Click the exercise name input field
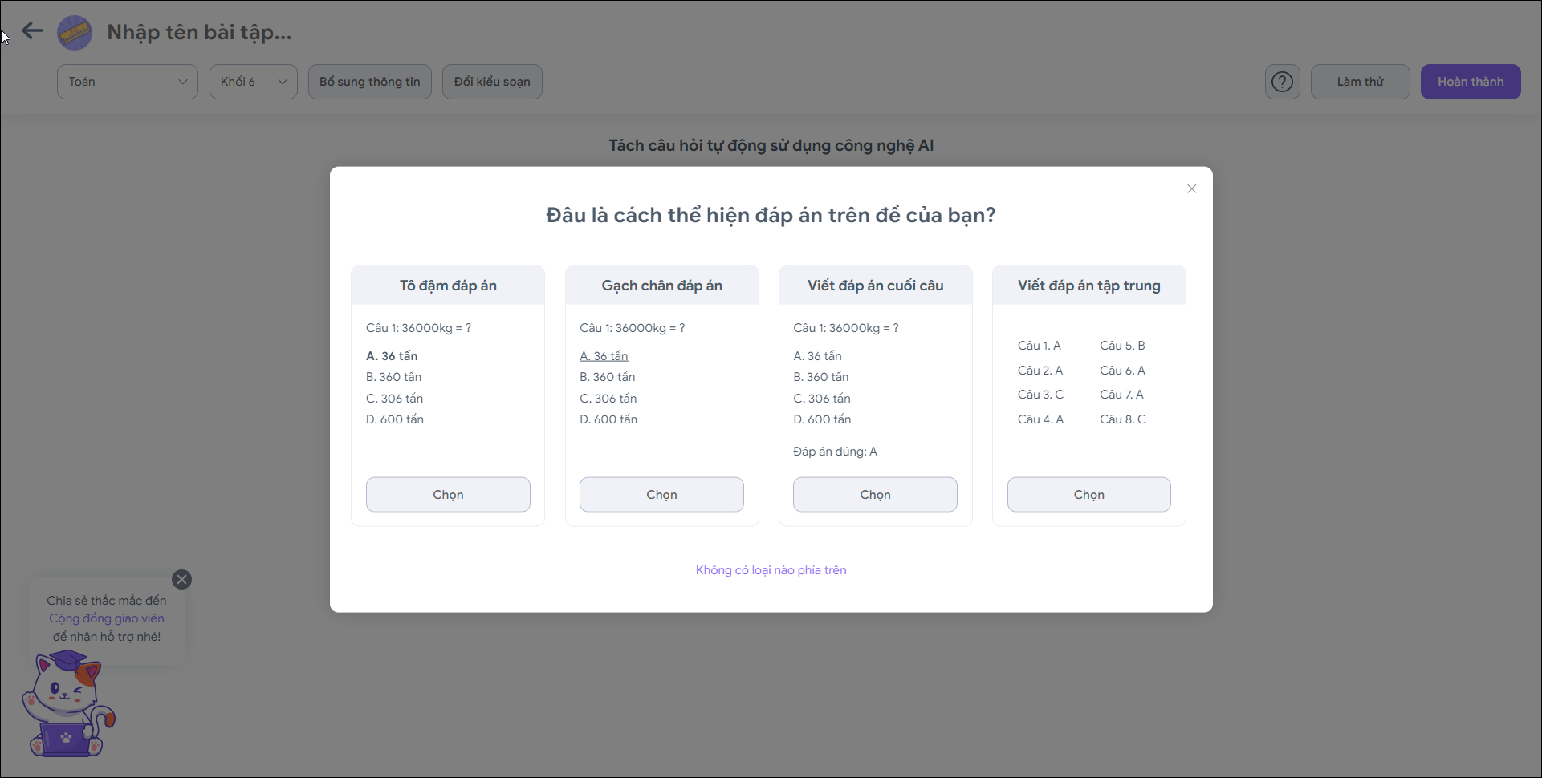This screenshot has height=778, width=1542. pos(200,33)
